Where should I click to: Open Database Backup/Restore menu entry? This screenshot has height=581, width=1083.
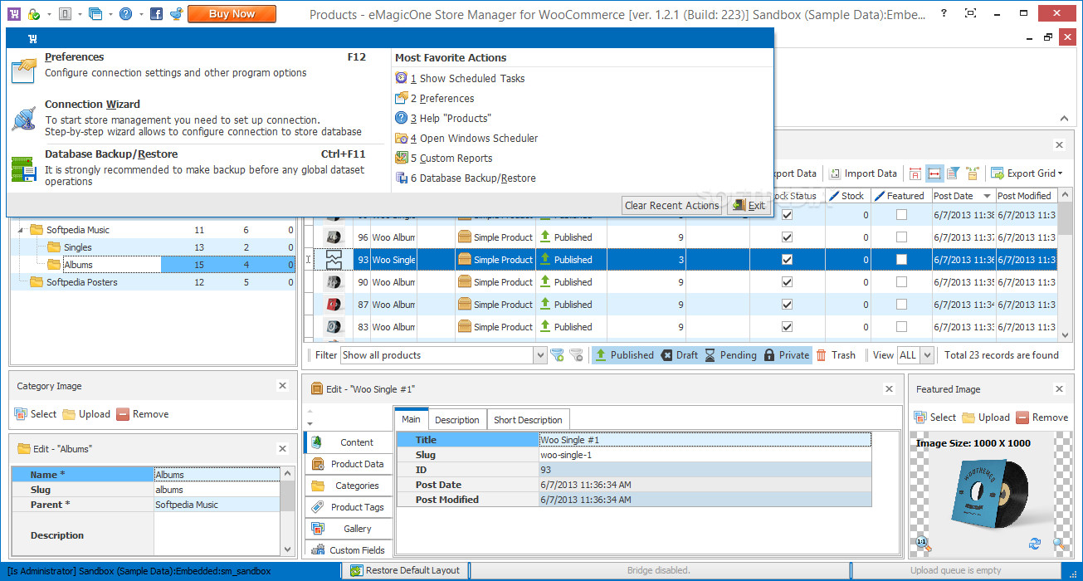198,167
